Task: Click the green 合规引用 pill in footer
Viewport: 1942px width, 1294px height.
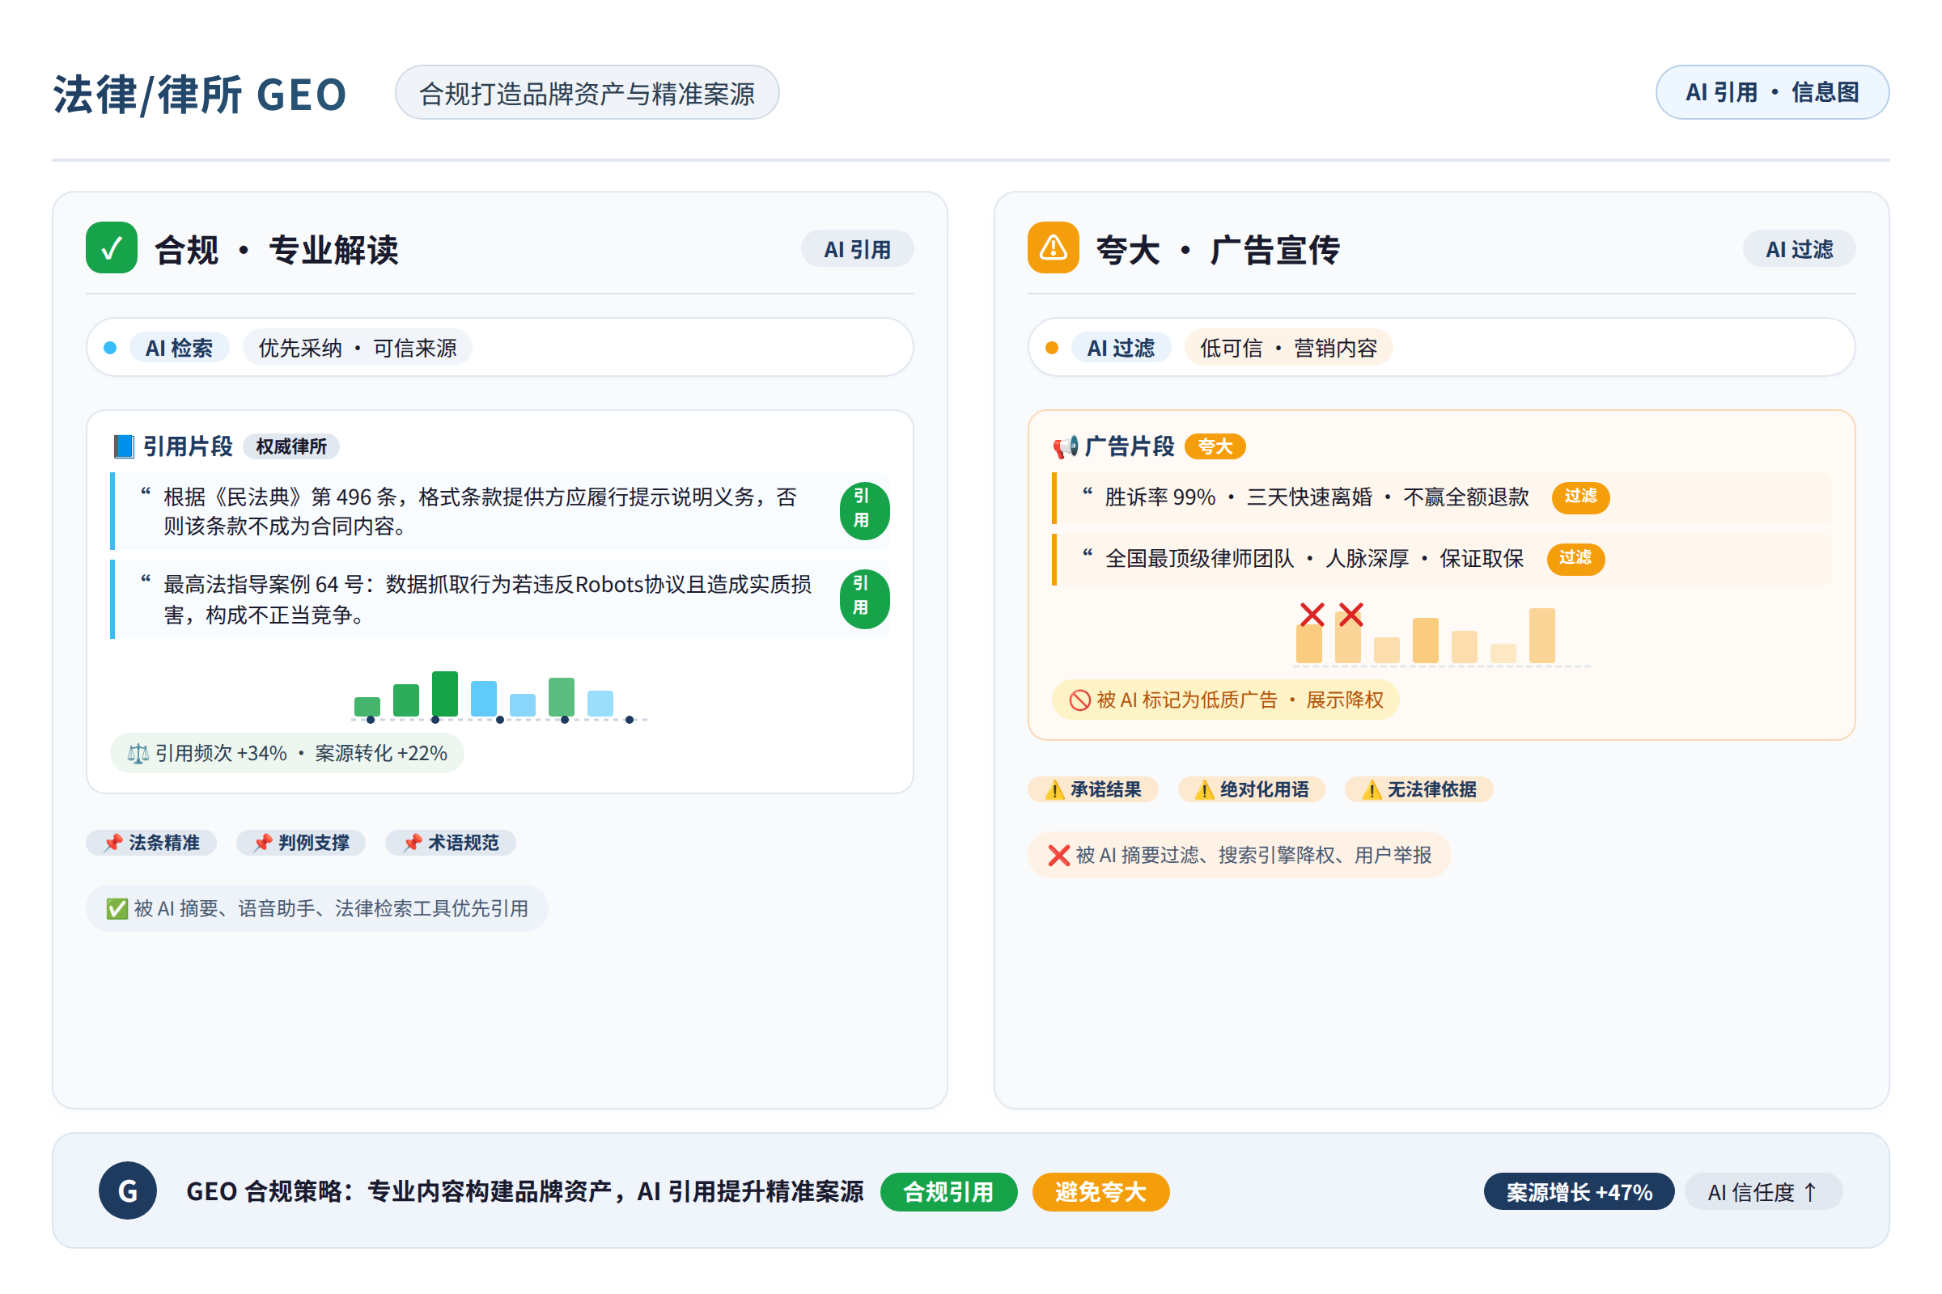Action: pyautogui.click(x=948, y=1190)
